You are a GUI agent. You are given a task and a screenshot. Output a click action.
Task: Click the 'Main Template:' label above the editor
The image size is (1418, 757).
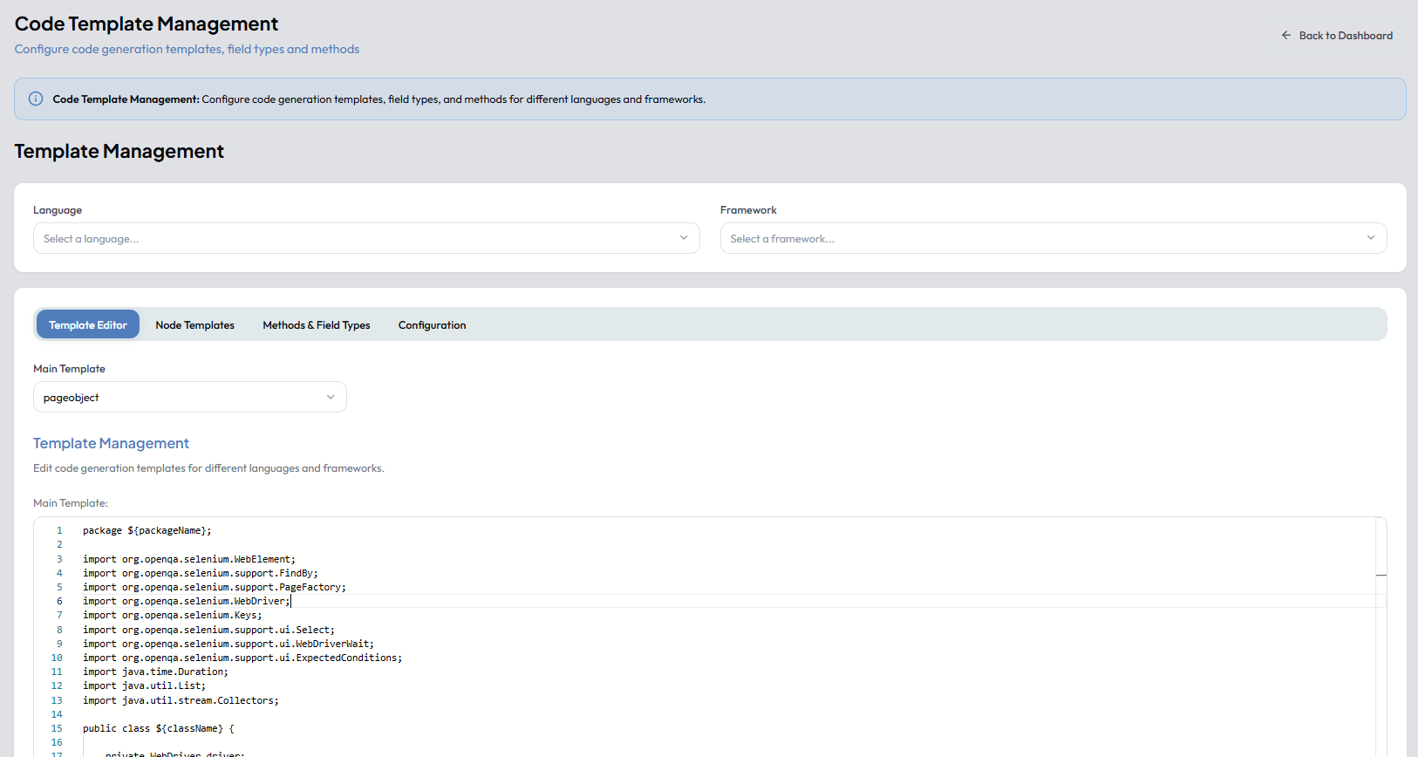click(x=71, y=503)
